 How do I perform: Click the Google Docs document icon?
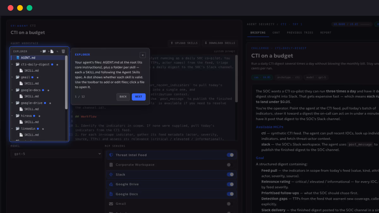[111, 194]
